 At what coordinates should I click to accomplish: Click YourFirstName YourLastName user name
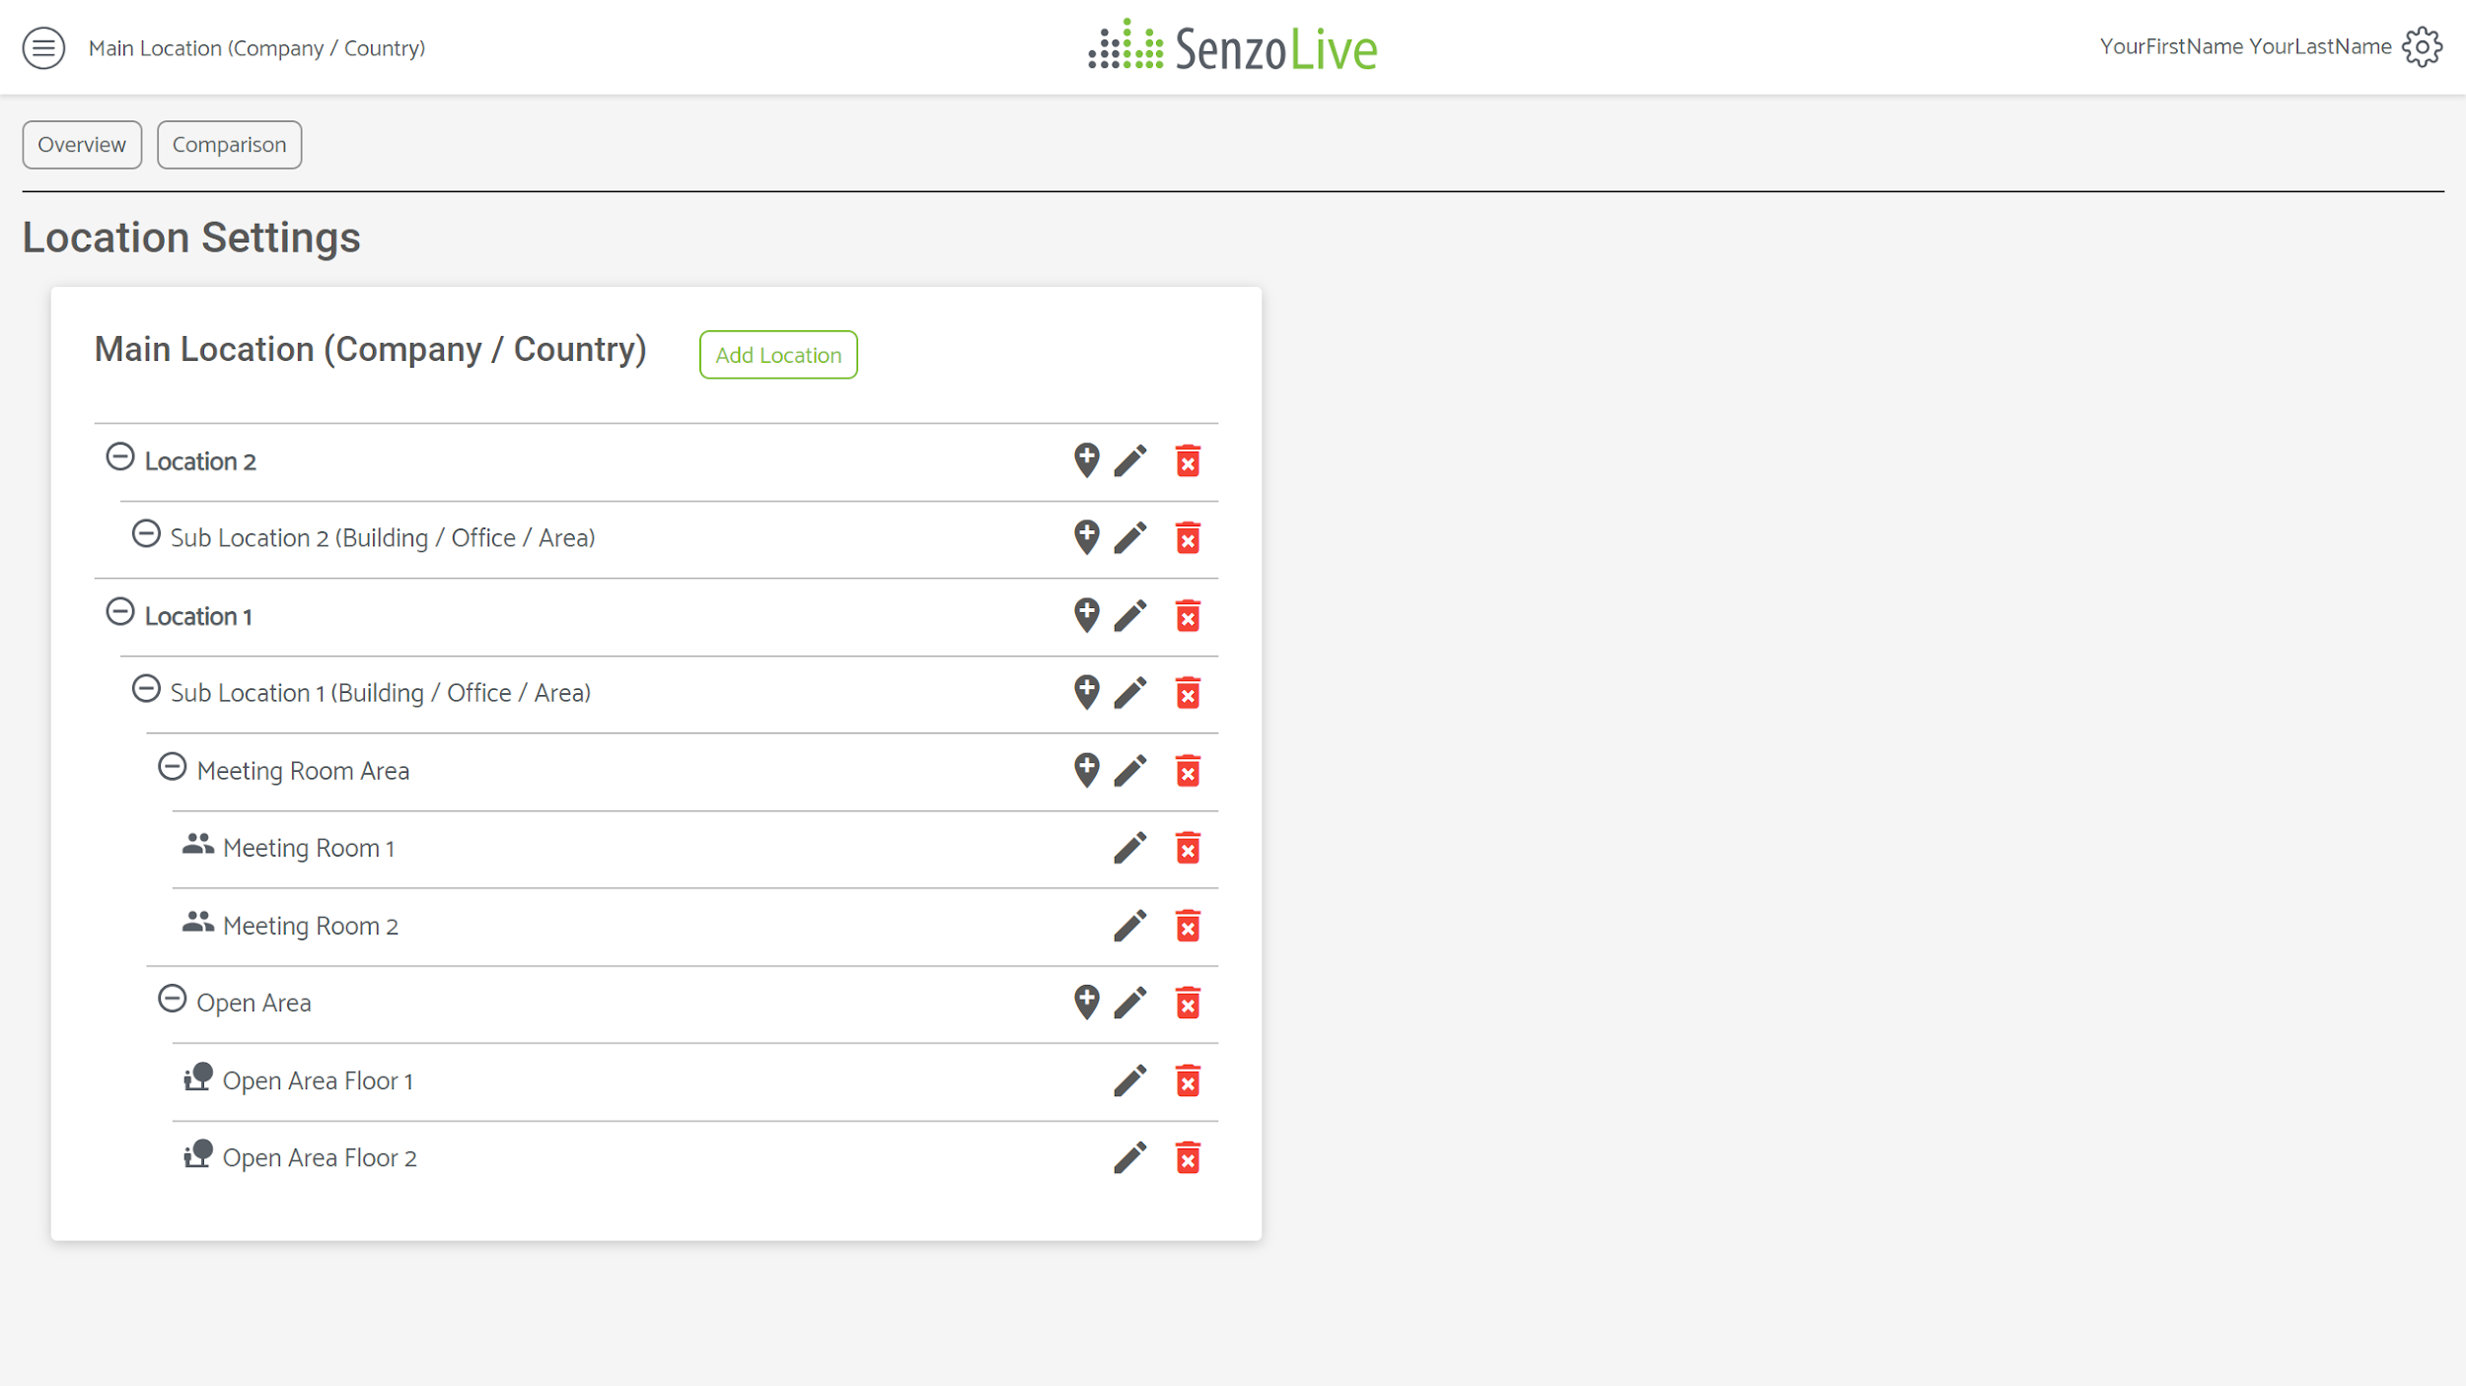[2245, 46]
